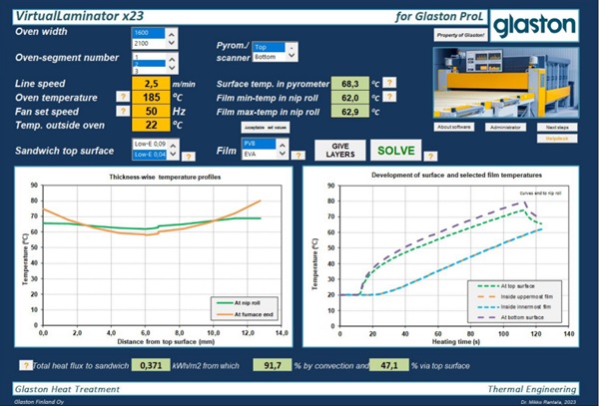The width and height of the screenshot is (599, 406).
Task: Click Film min-temp value 62,0
Action: (350, 98)
